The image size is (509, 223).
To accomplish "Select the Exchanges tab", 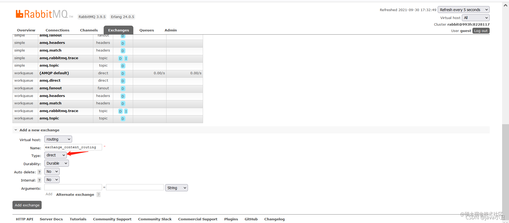I will 119,30.
